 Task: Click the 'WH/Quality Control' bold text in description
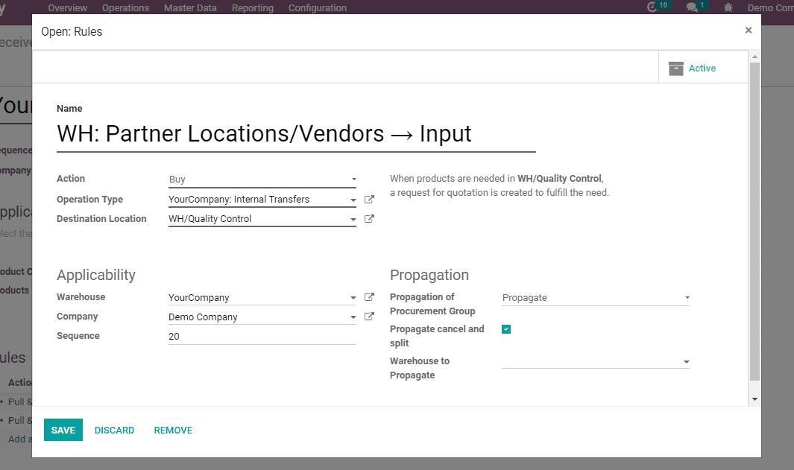click(560, 179)
